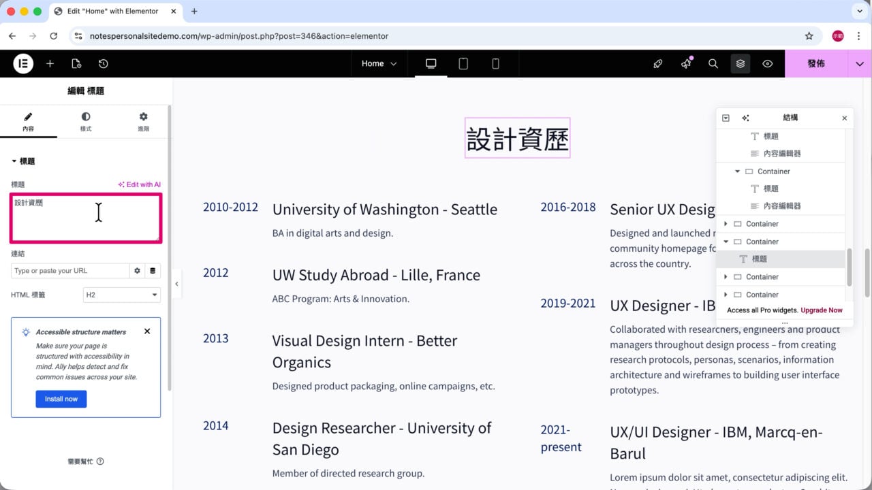Collapse the expanded Container above 內容編輯器

pos(737,171)
